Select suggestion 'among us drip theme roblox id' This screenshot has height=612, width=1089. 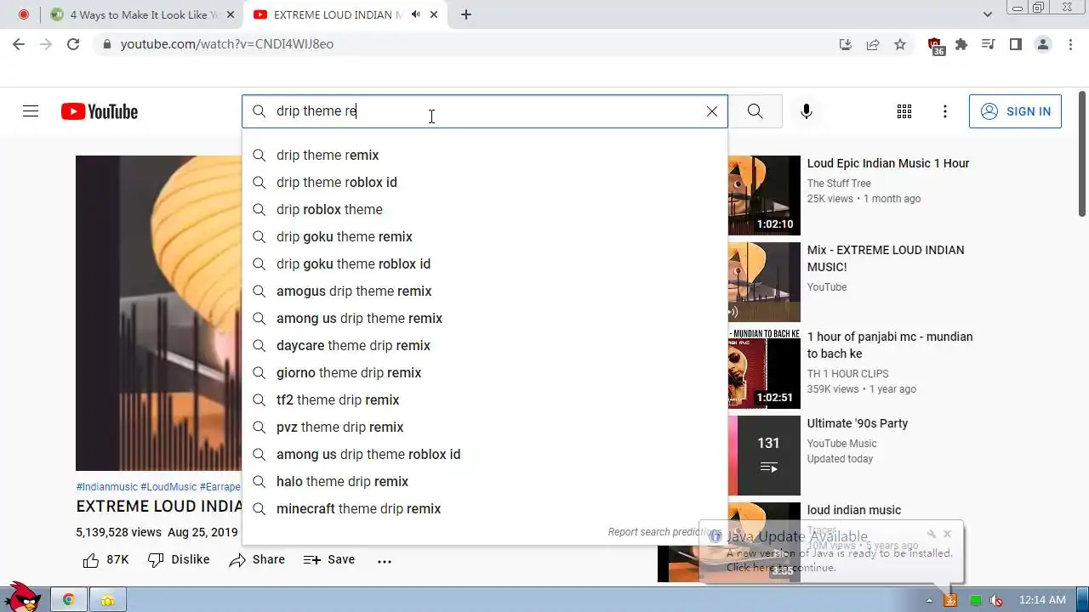[x=485, y=454]
